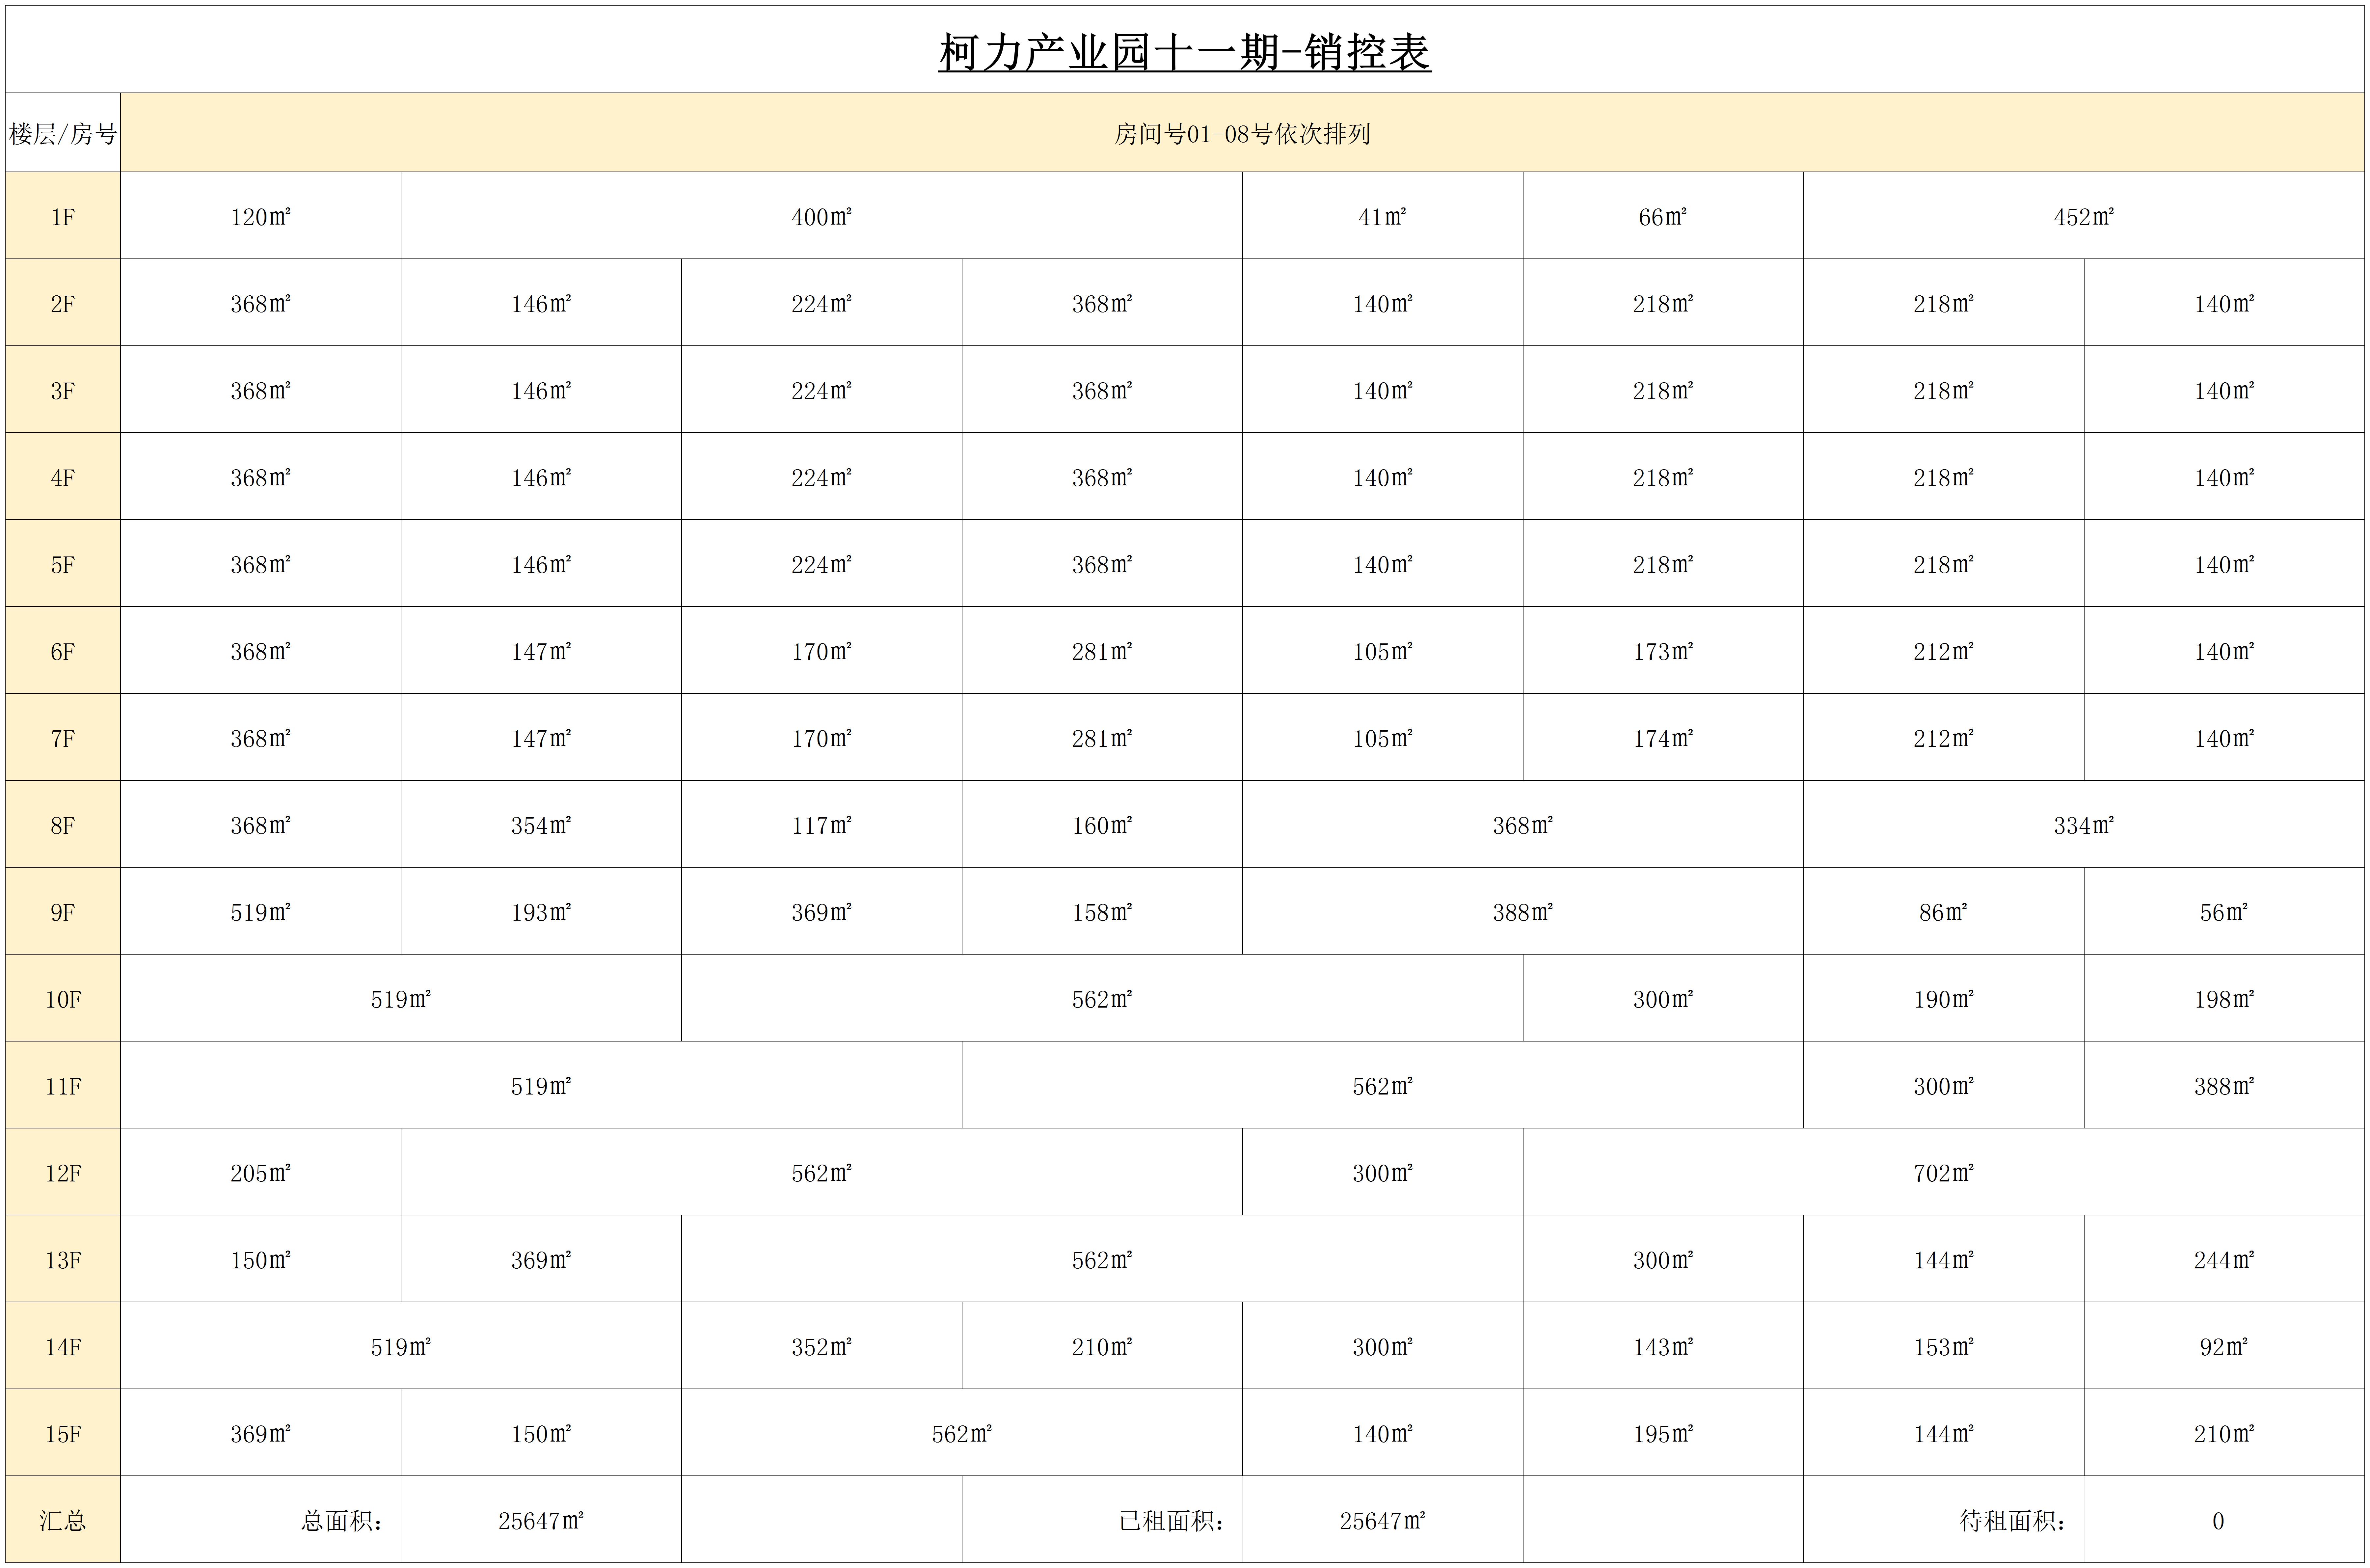
Task: Select the 2F row label
Action: 63,303
